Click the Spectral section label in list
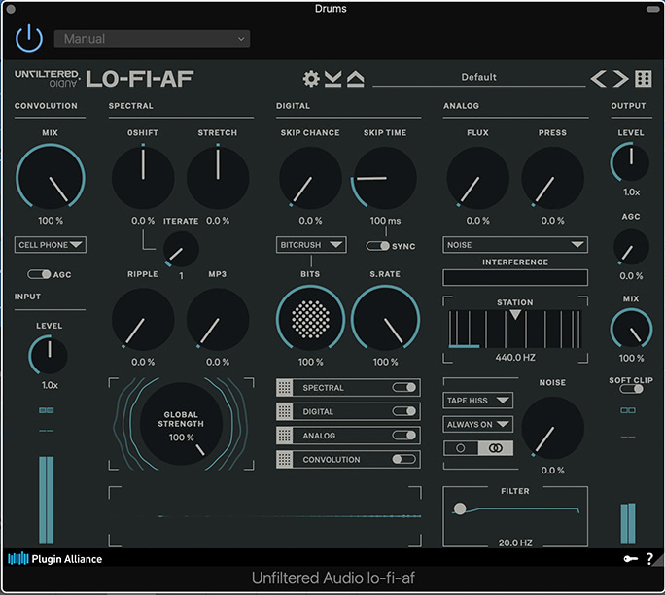Viewport: 665px width, 595px height. 323,388
